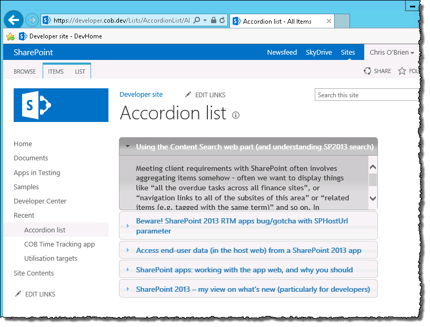This screenshot has height=327, width=430.
Task: Click the SHARE sync icon in the ribbon
Action: coord(367,71)
